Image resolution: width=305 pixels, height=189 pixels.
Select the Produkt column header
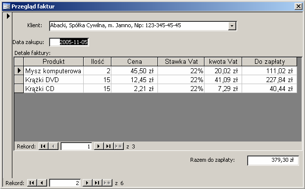(53, 62)
